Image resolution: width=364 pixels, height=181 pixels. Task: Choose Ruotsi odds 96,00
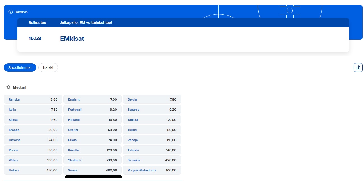33,150
